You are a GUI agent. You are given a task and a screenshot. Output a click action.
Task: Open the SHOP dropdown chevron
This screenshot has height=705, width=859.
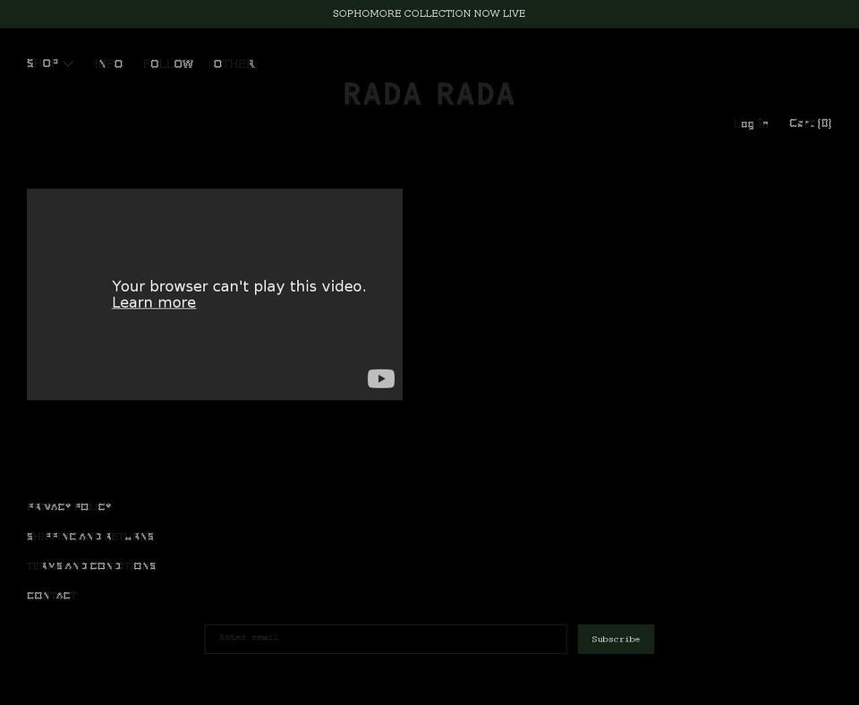pos(68,64)
